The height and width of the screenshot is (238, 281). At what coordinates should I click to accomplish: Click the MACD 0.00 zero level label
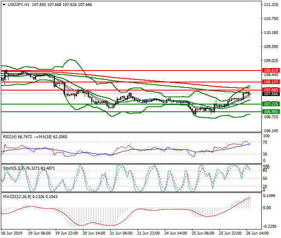coord(267,207)
